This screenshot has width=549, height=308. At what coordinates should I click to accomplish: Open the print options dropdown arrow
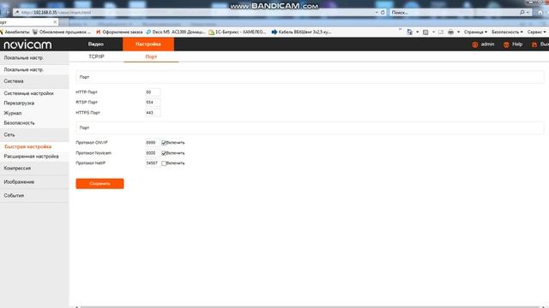[458, 32]
